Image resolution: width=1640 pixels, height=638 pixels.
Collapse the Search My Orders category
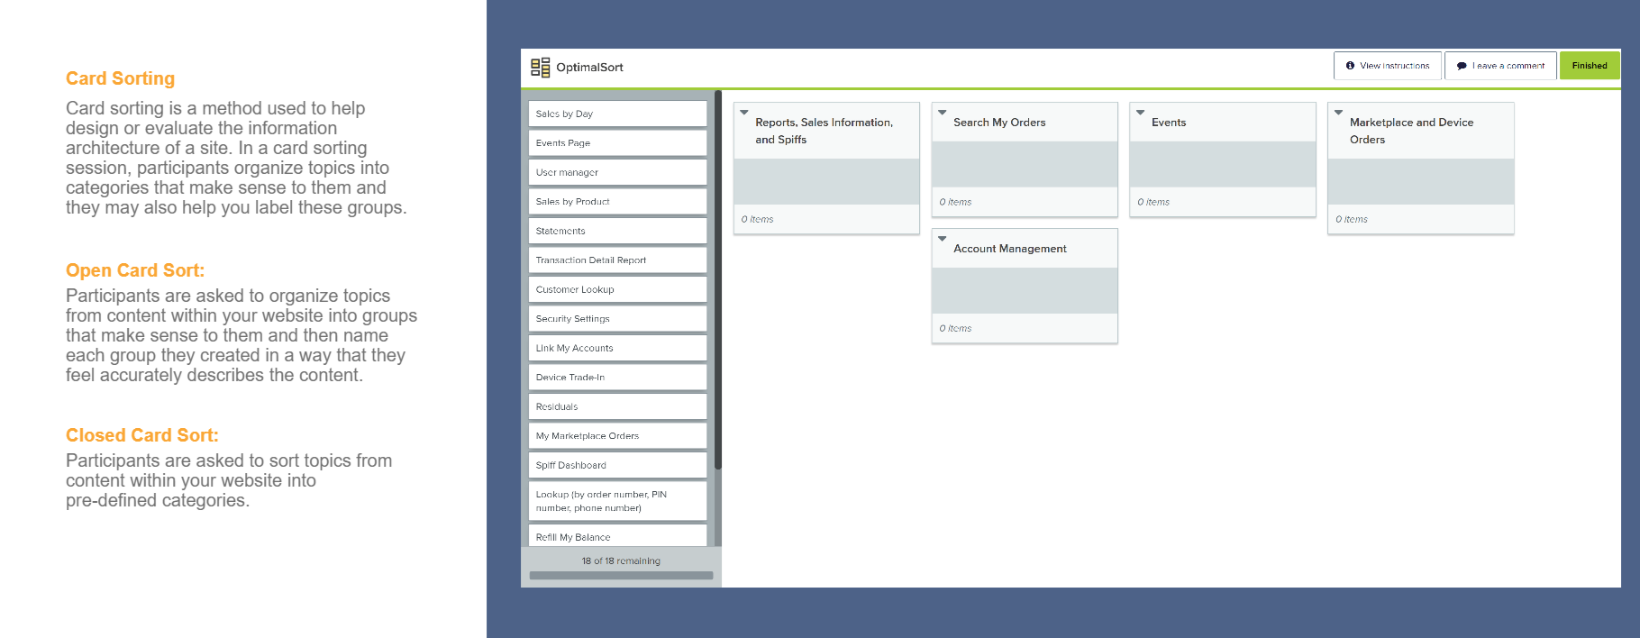point(943,113)
